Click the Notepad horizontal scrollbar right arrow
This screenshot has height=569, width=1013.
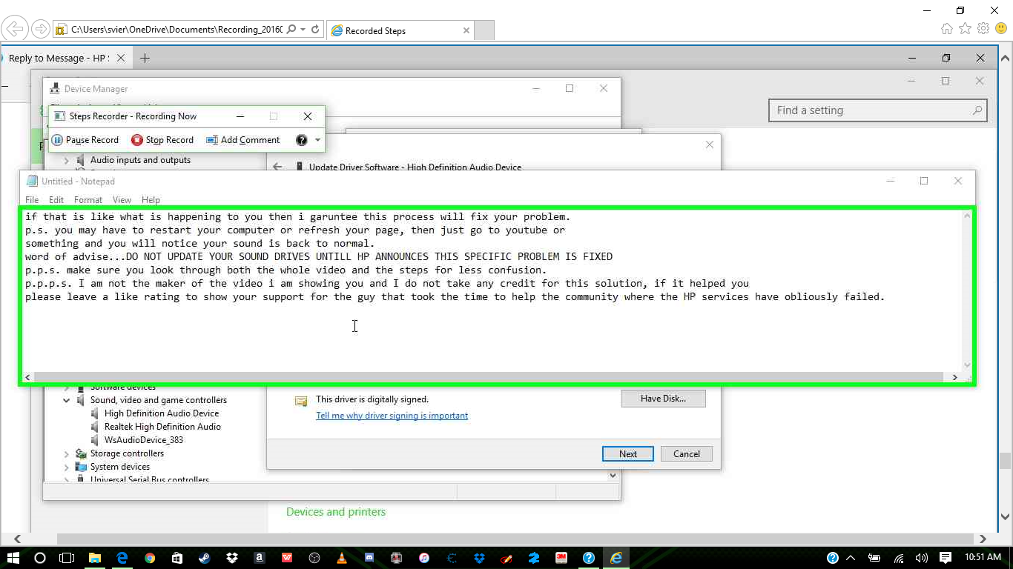click(x=955, y=377)
